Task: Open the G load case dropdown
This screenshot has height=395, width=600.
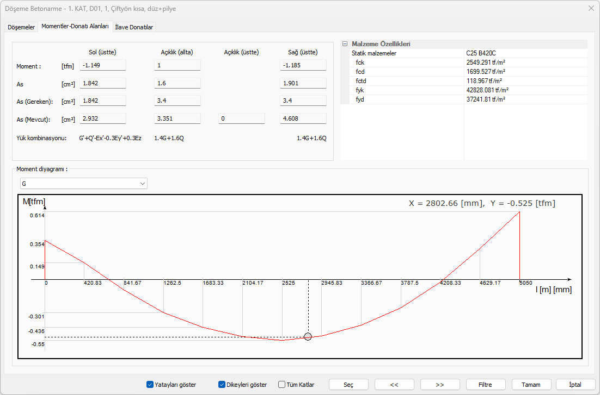Action: point(83,184)
